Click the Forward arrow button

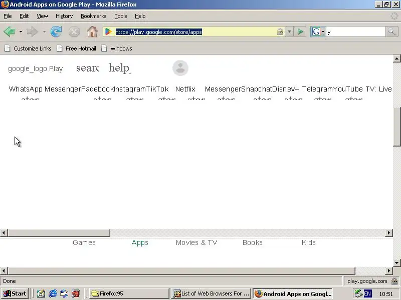(x=32, y=32)
